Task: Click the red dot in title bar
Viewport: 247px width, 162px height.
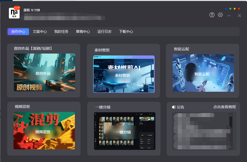Action: pyautogui.click(x=239, y=9)
